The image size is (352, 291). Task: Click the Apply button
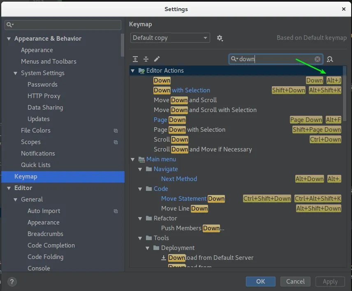coord(330,282)
